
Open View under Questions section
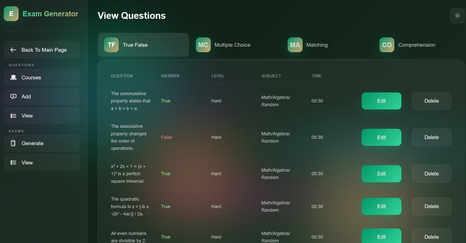click(42, 116)
